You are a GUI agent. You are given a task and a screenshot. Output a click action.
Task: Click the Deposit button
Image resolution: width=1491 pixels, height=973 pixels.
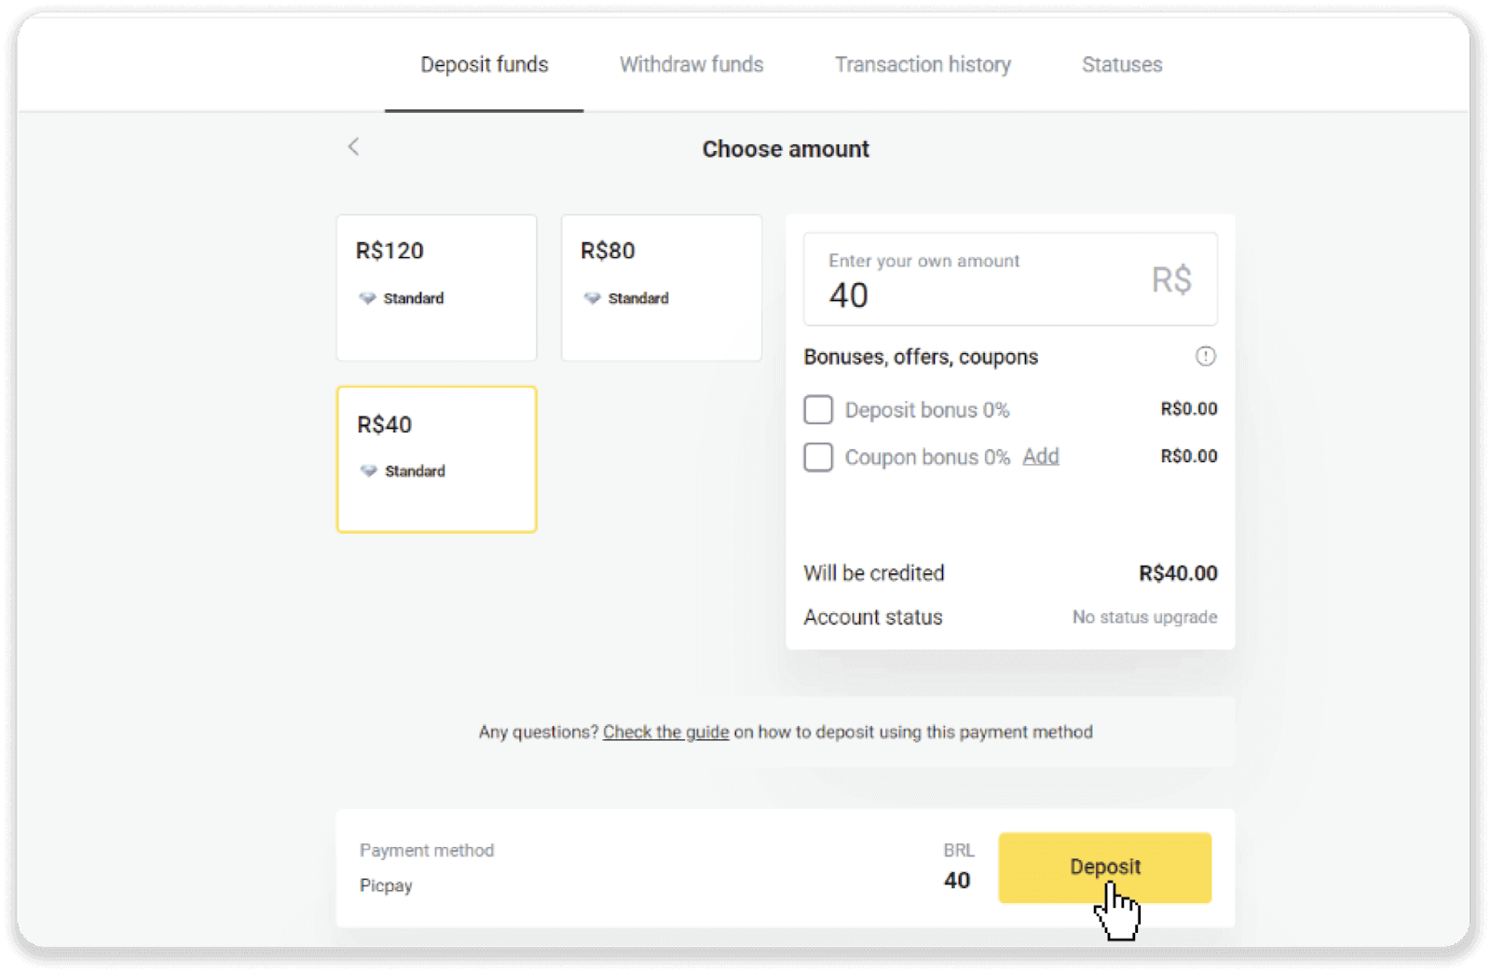coord(1105,867)
